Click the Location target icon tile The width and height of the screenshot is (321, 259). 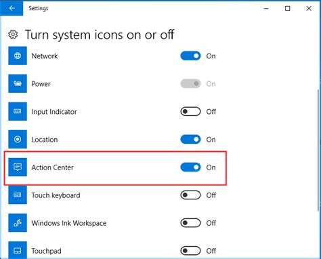pyautogui.click(x=18, y=139)
